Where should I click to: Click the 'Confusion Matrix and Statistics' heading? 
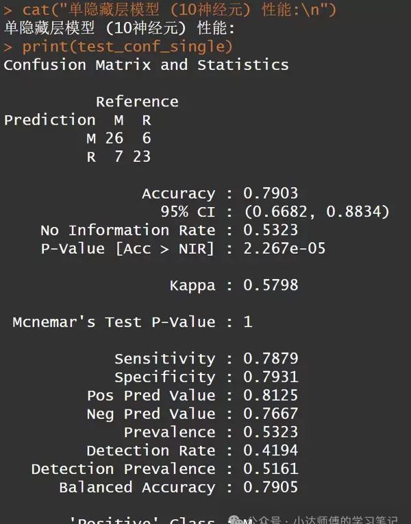146,65
